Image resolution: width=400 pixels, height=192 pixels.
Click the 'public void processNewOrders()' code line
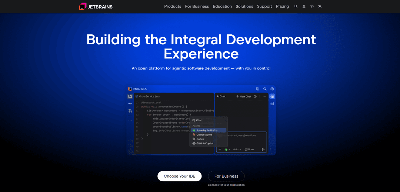[164, 107]
